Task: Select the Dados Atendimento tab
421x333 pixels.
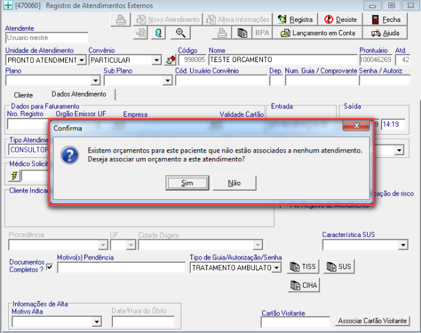Action: point(79,94)
